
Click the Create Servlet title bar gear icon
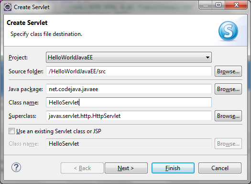click(8, 7)
